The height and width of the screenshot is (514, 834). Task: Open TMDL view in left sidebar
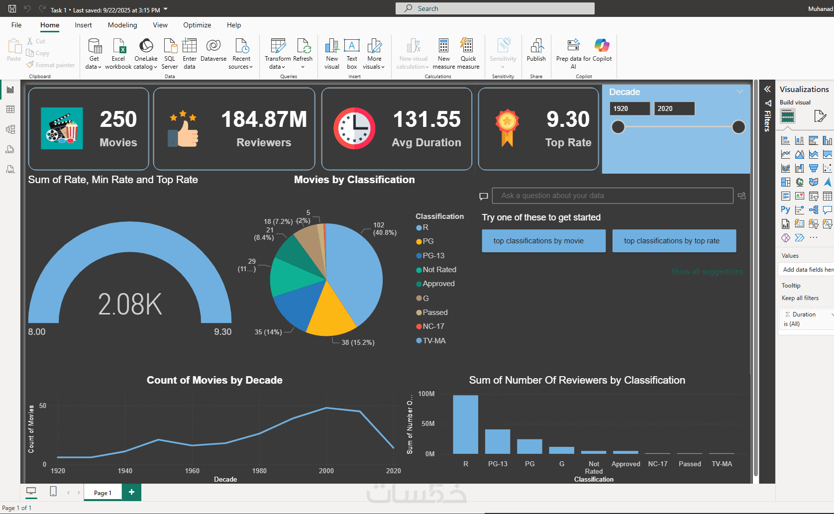[x=10, y=169]
